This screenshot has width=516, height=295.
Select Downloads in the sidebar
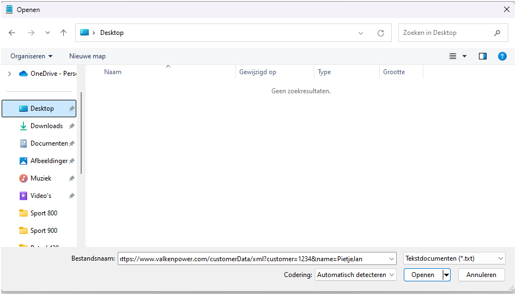pyautogui.click(x=46, y=126)
